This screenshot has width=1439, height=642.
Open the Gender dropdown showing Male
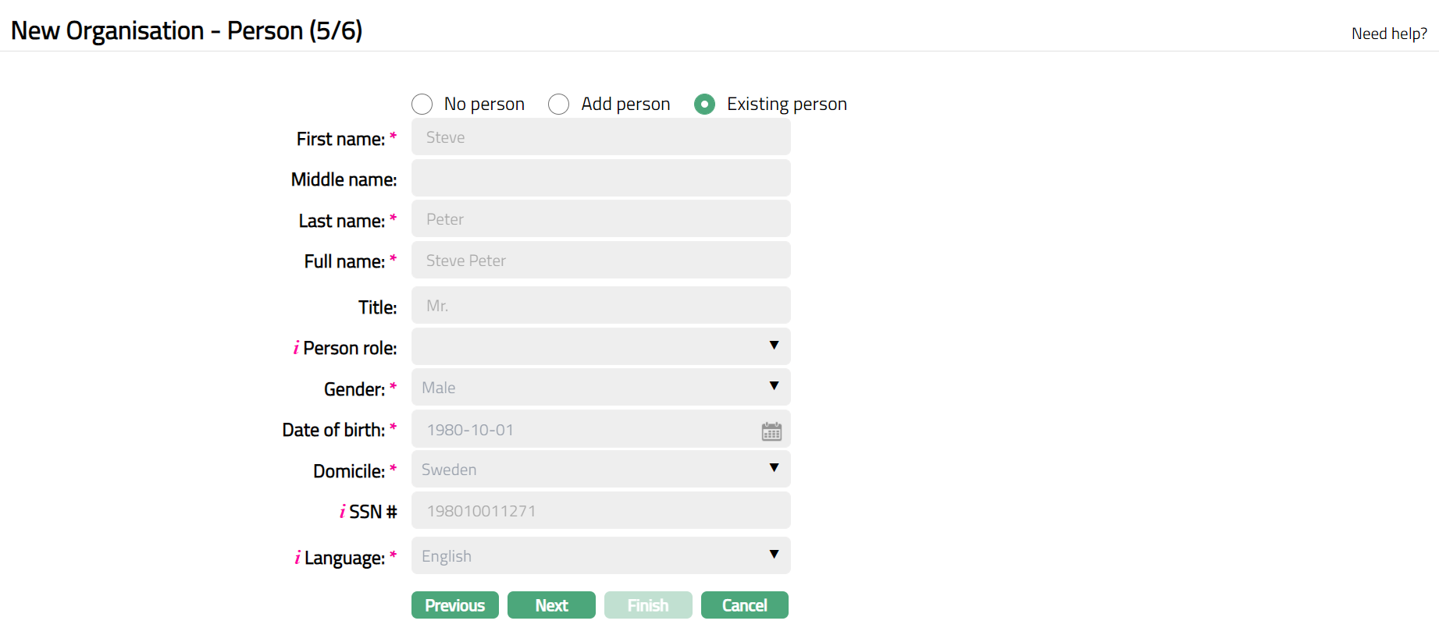(600, 388)
